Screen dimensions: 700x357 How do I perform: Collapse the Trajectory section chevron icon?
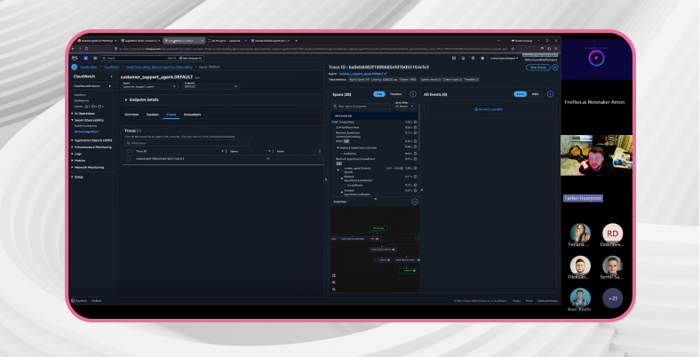pos(414,202)
